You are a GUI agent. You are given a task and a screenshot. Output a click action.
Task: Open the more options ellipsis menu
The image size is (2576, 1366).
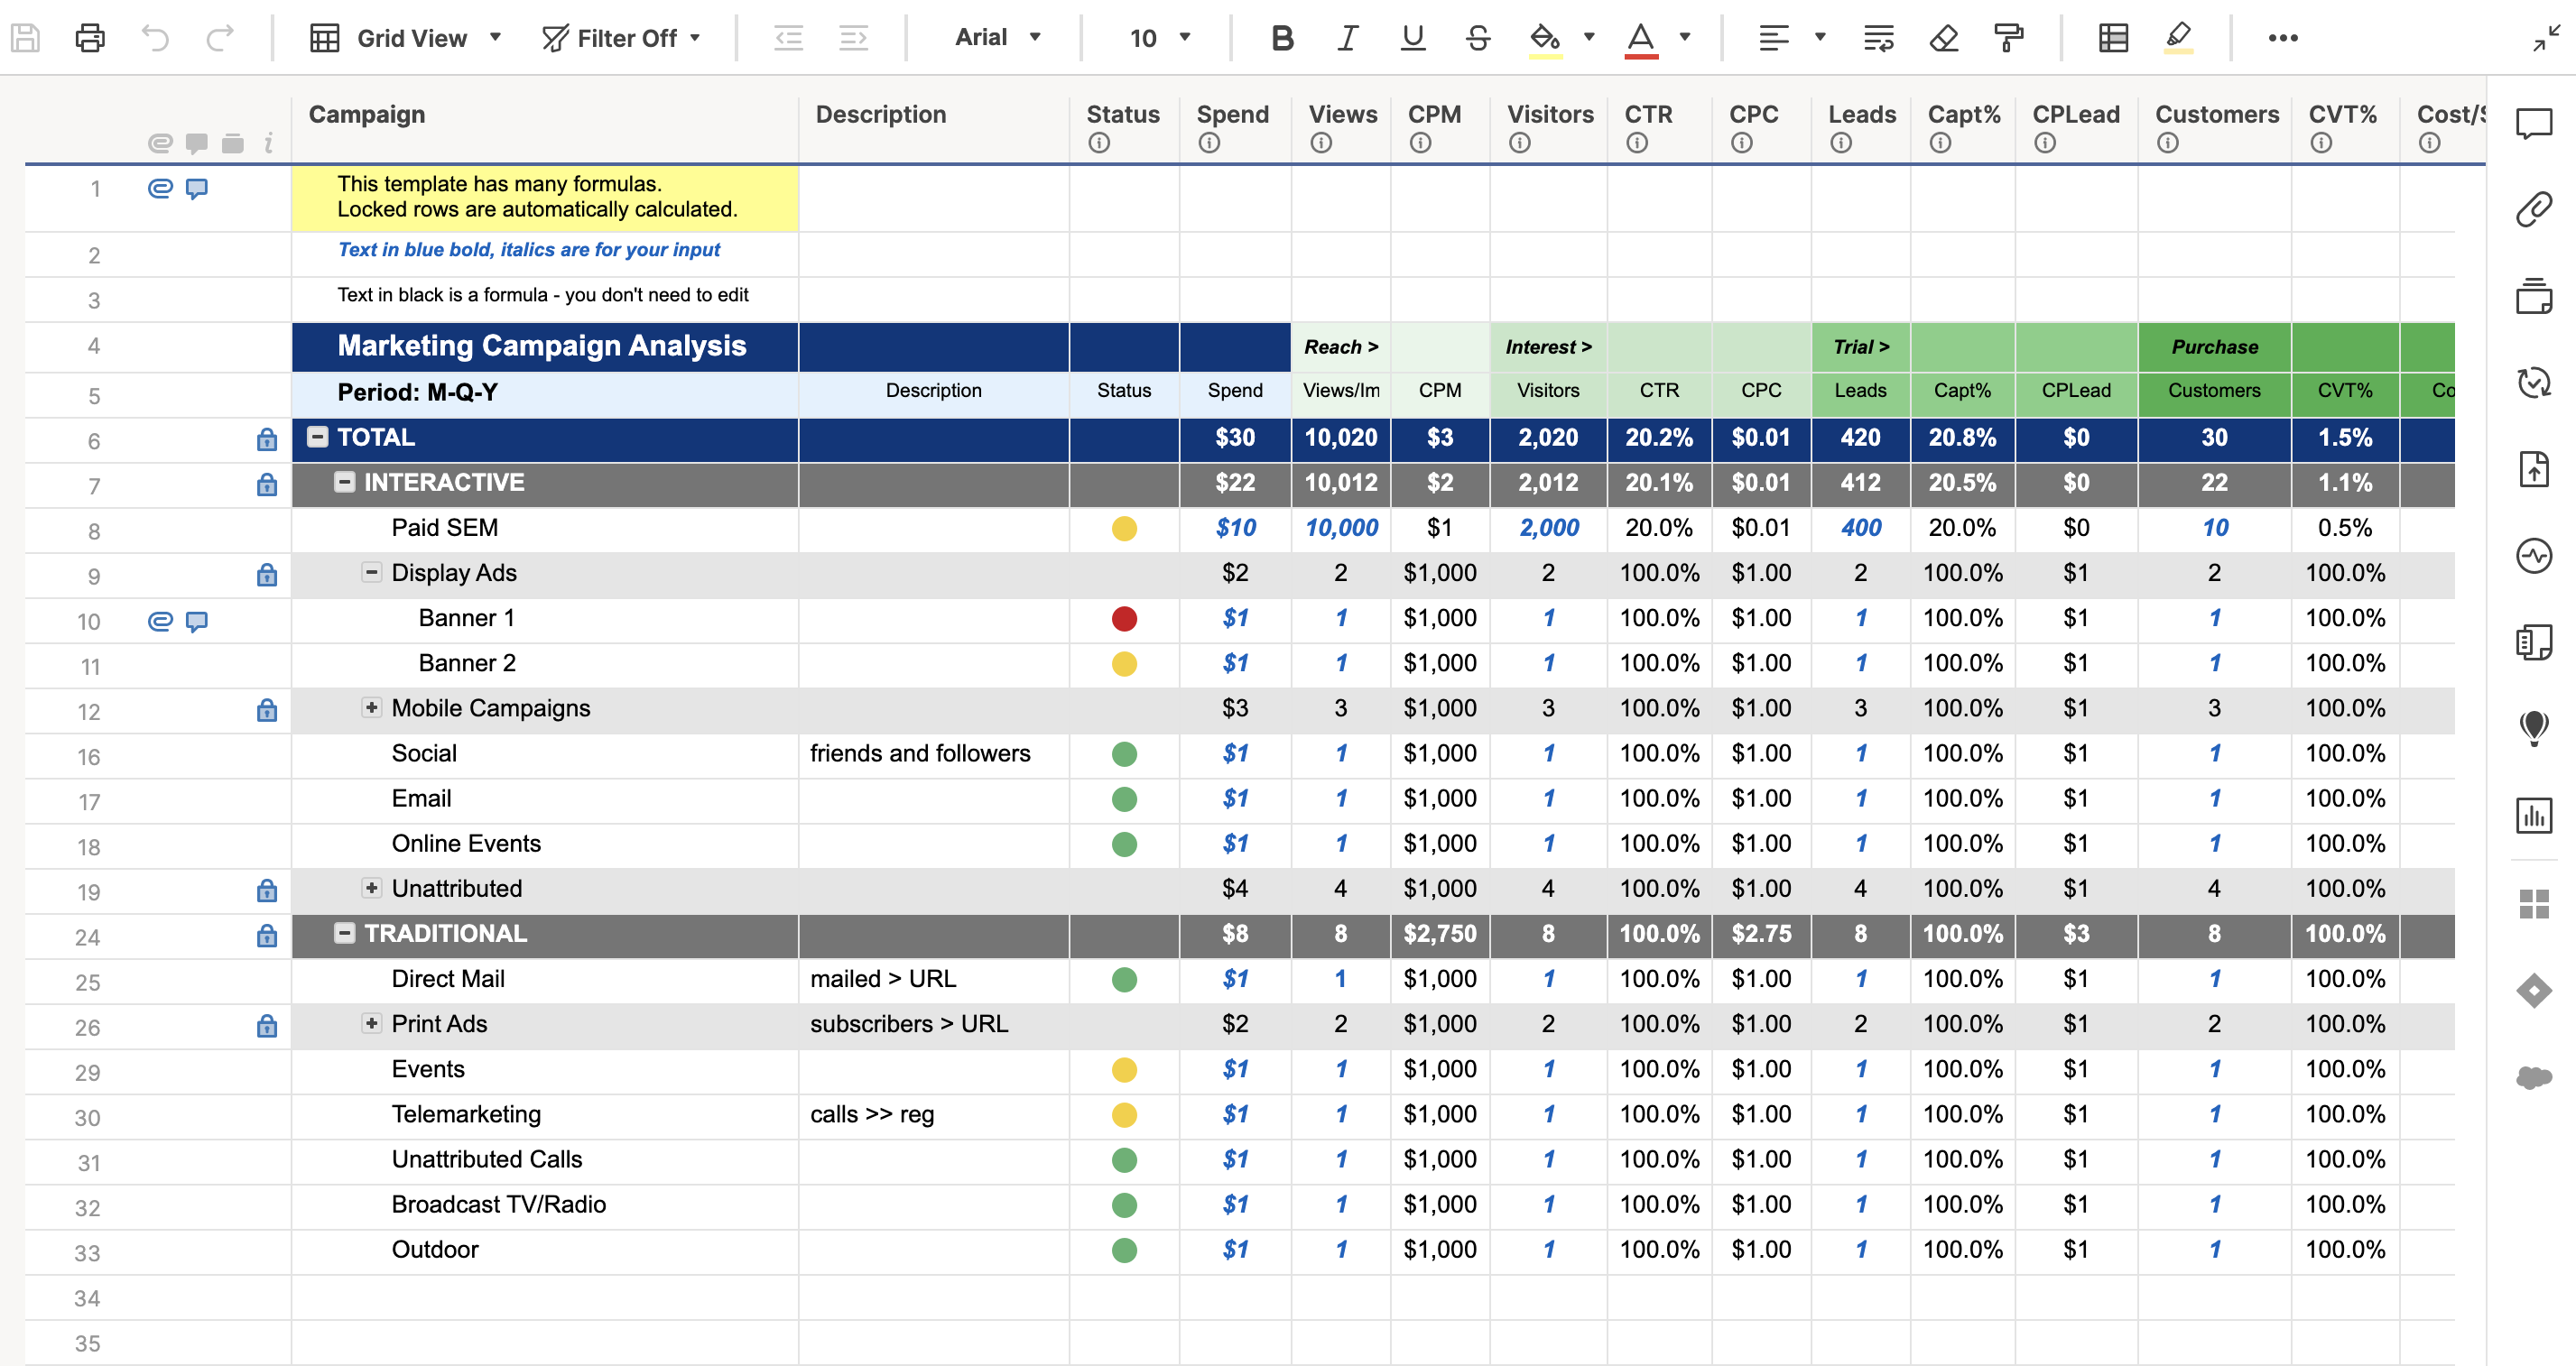pos(2282,38)
